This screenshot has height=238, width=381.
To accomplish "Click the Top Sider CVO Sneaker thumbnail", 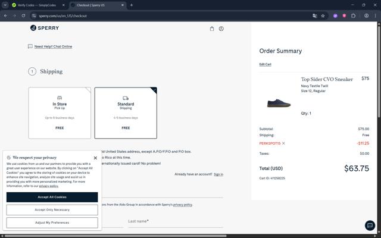I will pos(279,103).
